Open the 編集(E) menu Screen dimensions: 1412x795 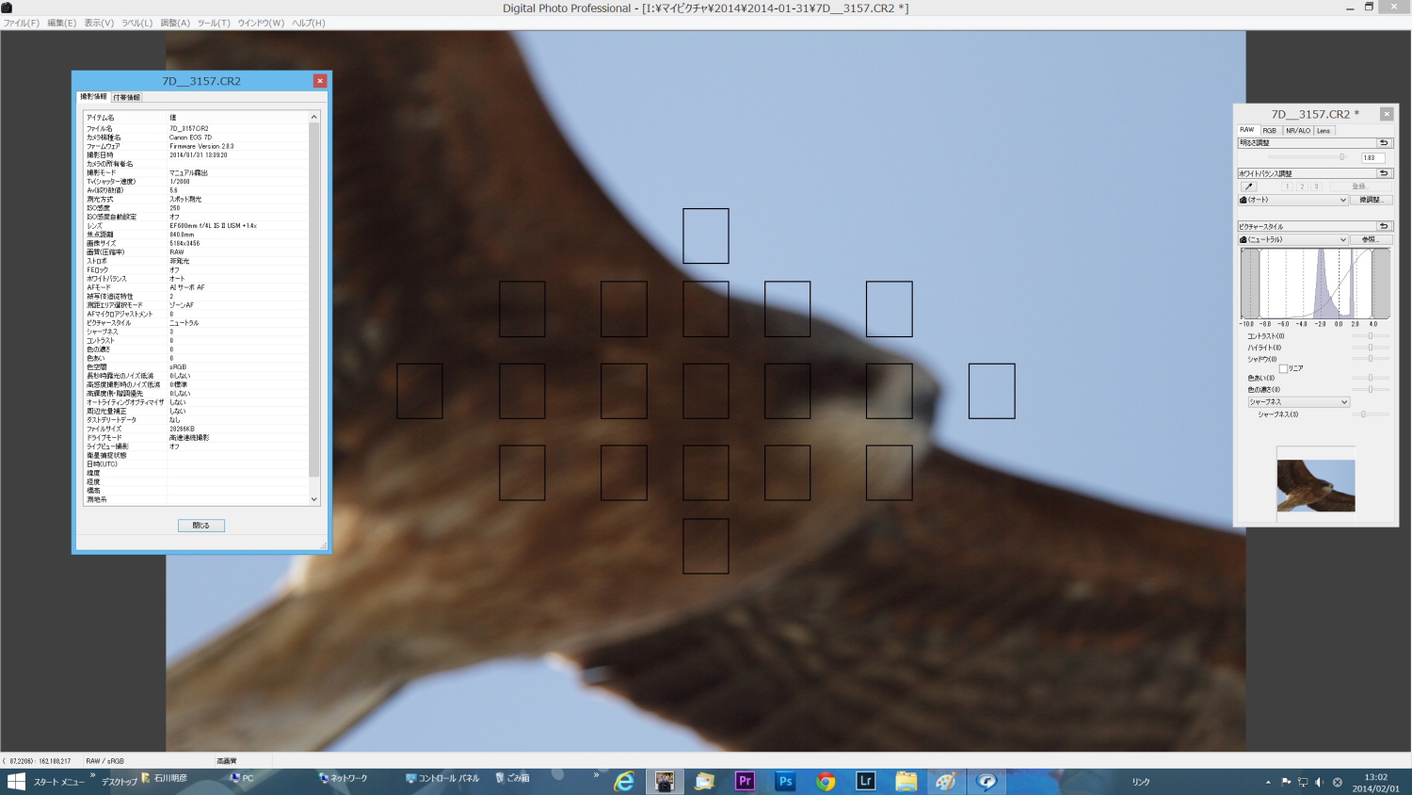tap(62, 23)
